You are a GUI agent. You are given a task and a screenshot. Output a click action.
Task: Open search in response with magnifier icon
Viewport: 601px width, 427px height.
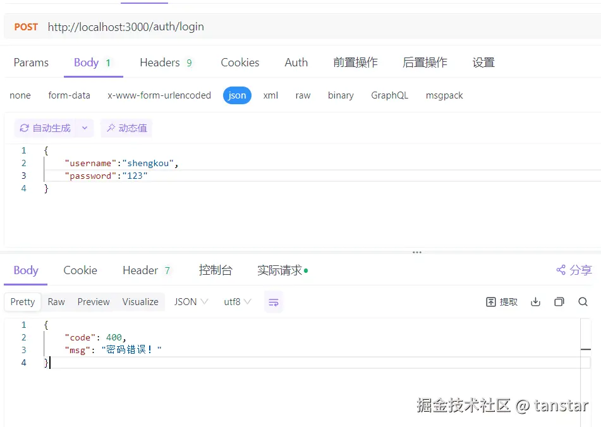point(583,302)
